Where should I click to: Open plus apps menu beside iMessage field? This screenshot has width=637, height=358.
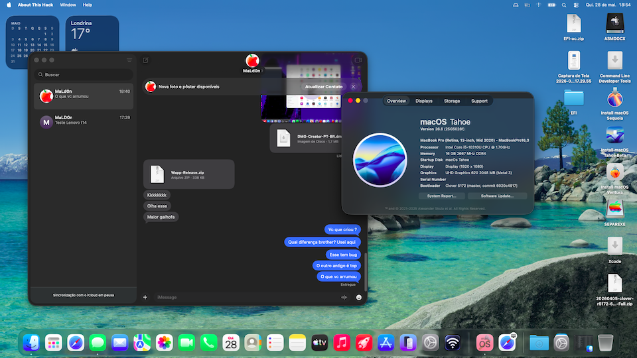(x=145, y=298)
